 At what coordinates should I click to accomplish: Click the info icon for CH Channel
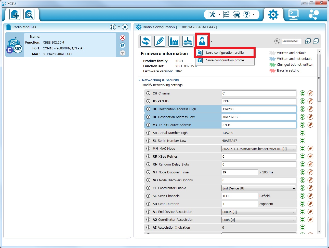[x=148, y=93]
